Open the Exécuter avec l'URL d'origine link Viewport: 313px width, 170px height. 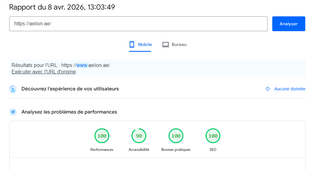coord(44,72)
